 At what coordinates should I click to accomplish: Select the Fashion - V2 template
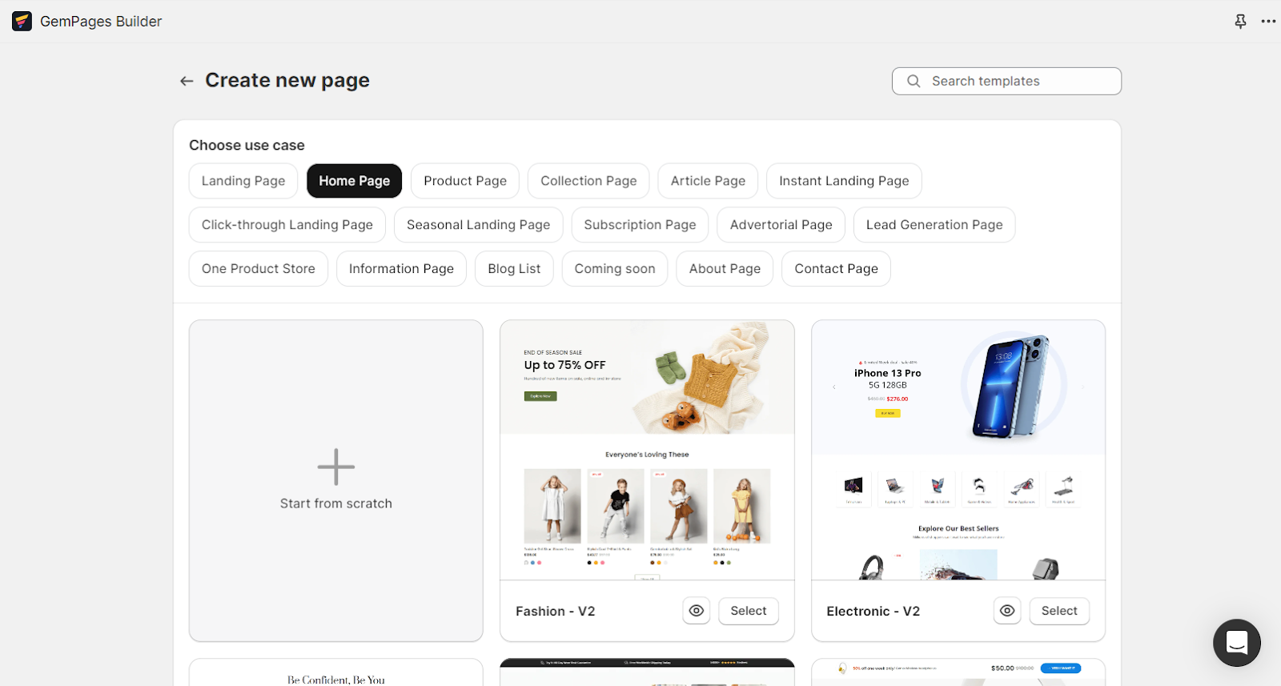(x=748, y=611)
